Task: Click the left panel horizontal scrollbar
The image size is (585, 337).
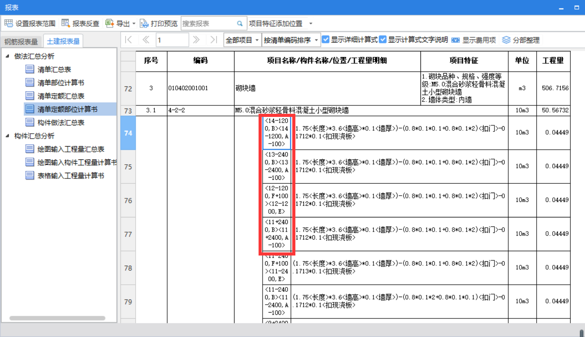Action: pyautogui.click(x=57, y=318)
